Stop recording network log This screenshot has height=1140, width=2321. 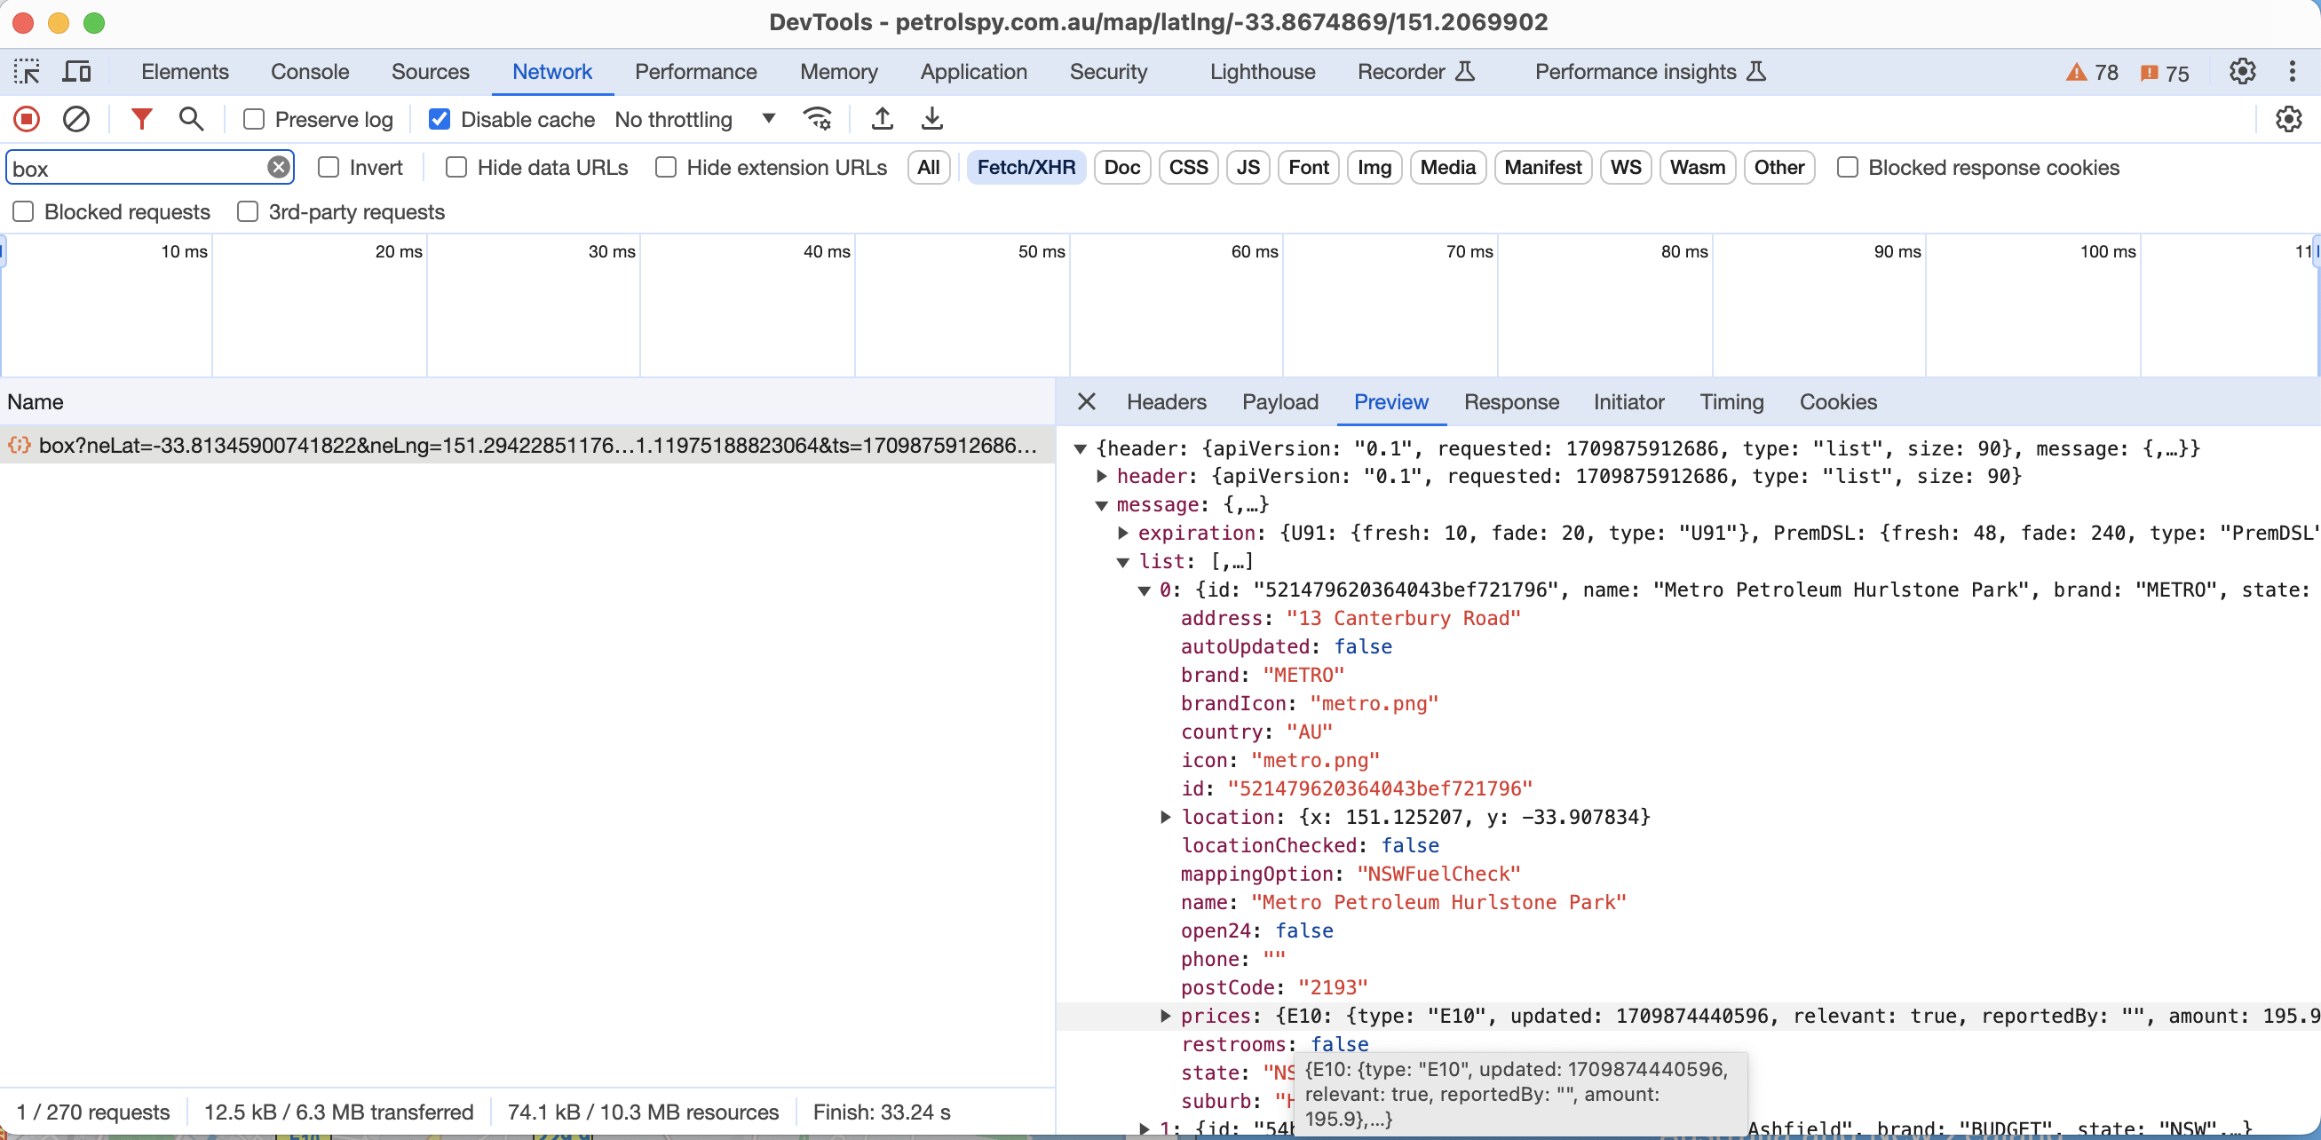[x=26, y=119]
